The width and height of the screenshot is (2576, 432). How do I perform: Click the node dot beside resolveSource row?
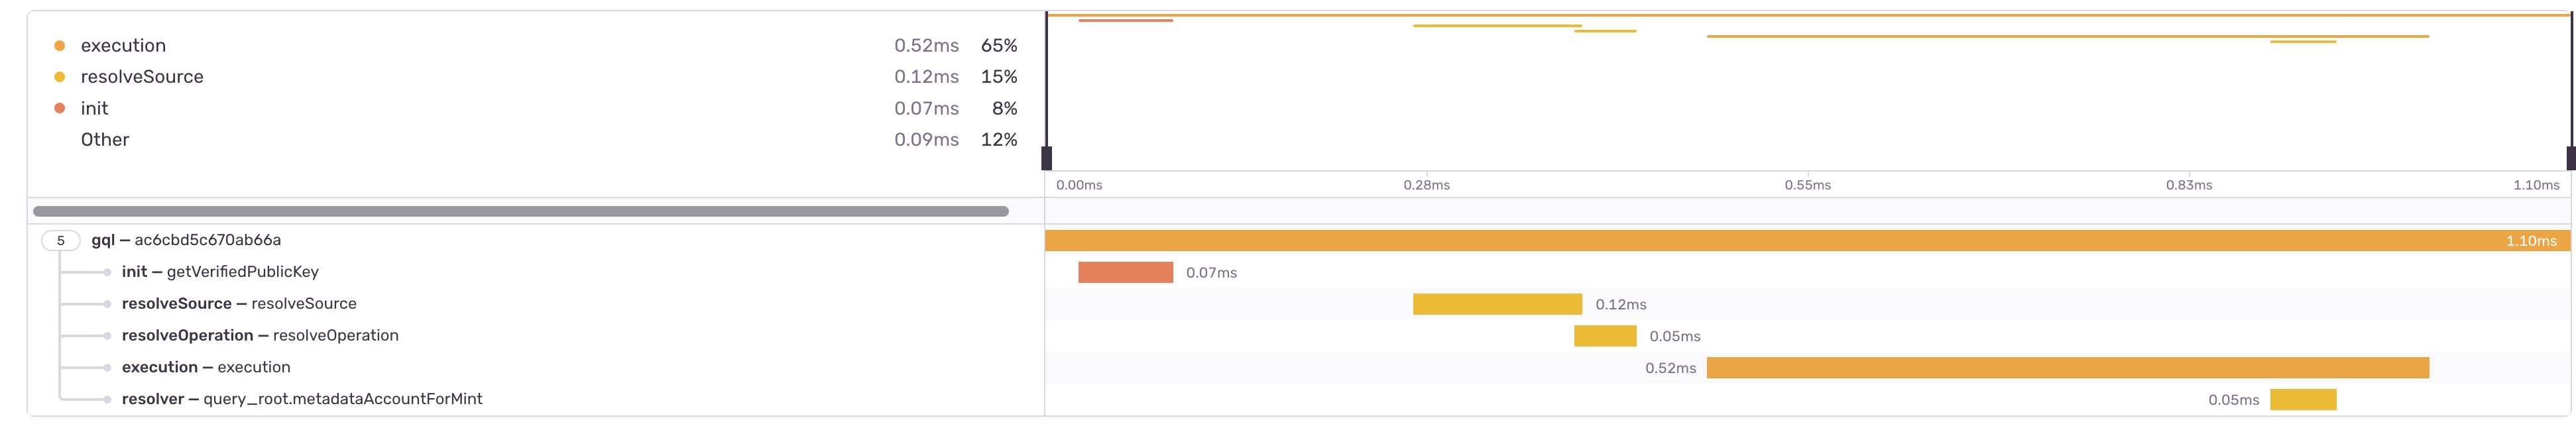pyautogui.click(x=107, y=303)
